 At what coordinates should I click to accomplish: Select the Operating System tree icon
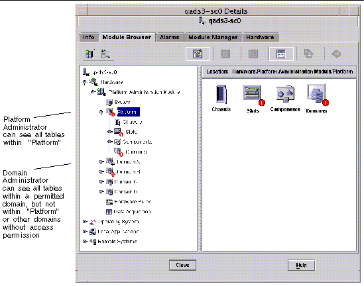tap(93, 222)
